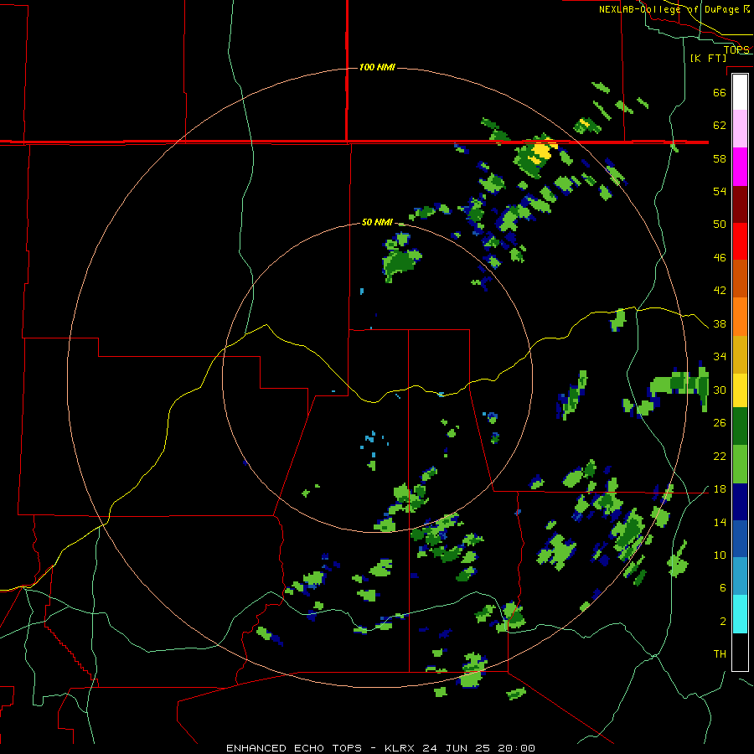The width and height of the screenshot is (754, 754).
Task: Click the '42' legend value
Action: point(720,291)
